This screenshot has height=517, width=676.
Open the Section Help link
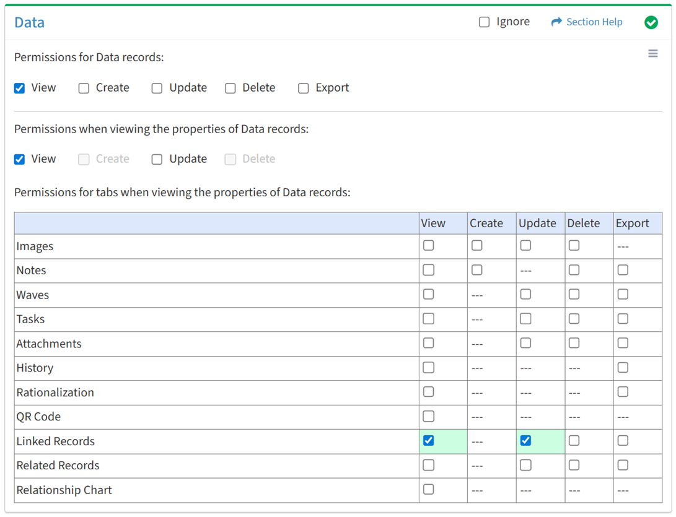pyautogui.click(x=594, y=22)
